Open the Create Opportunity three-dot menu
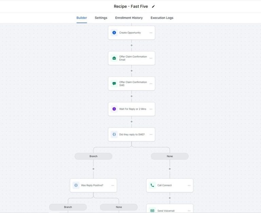Screen dimensions: 261x213 click(151, 33)
